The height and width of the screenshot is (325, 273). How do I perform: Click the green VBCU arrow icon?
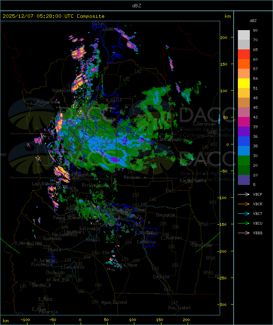point(244,223)
